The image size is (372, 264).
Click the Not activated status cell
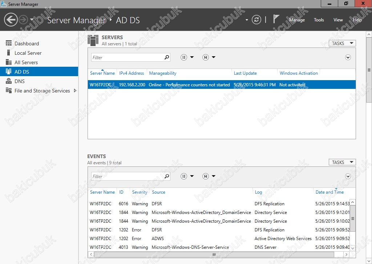292,85
